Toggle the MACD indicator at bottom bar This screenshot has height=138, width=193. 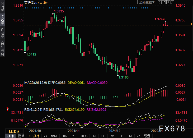[x=54, y=136]
